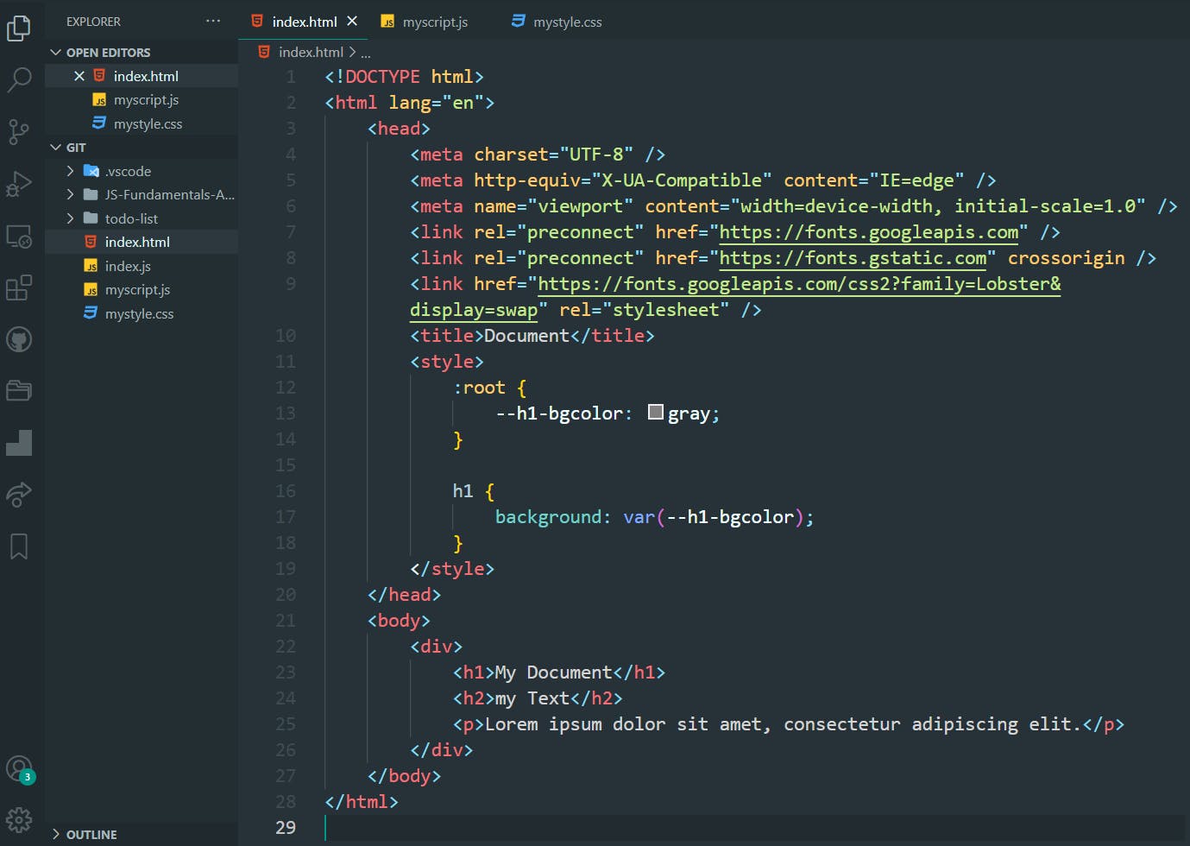Open the JS-Fundamentals-A... folder

tap(142, 194)
